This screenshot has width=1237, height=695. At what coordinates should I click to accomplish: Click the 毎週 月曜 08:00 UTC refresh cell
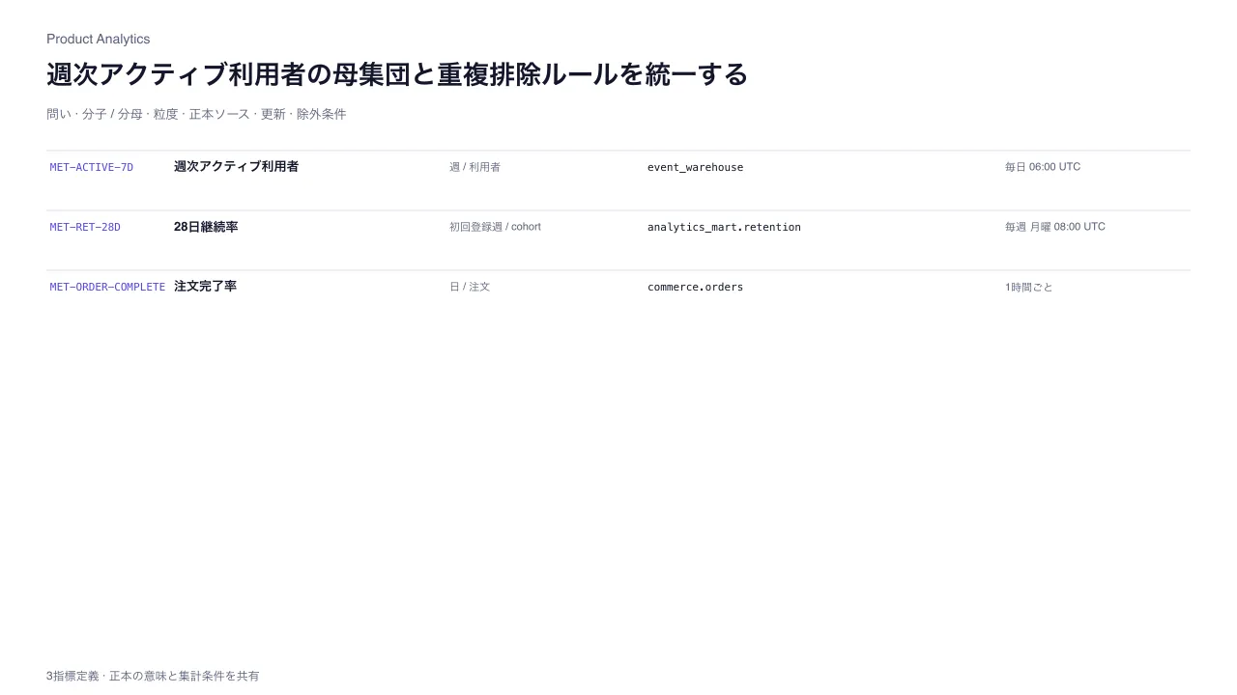1055,227
